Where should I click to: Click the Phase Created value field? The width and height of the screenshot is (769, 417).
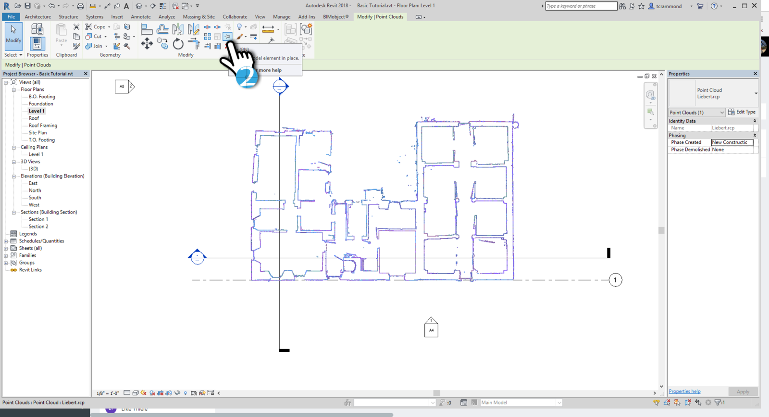[x=732, y=142]
